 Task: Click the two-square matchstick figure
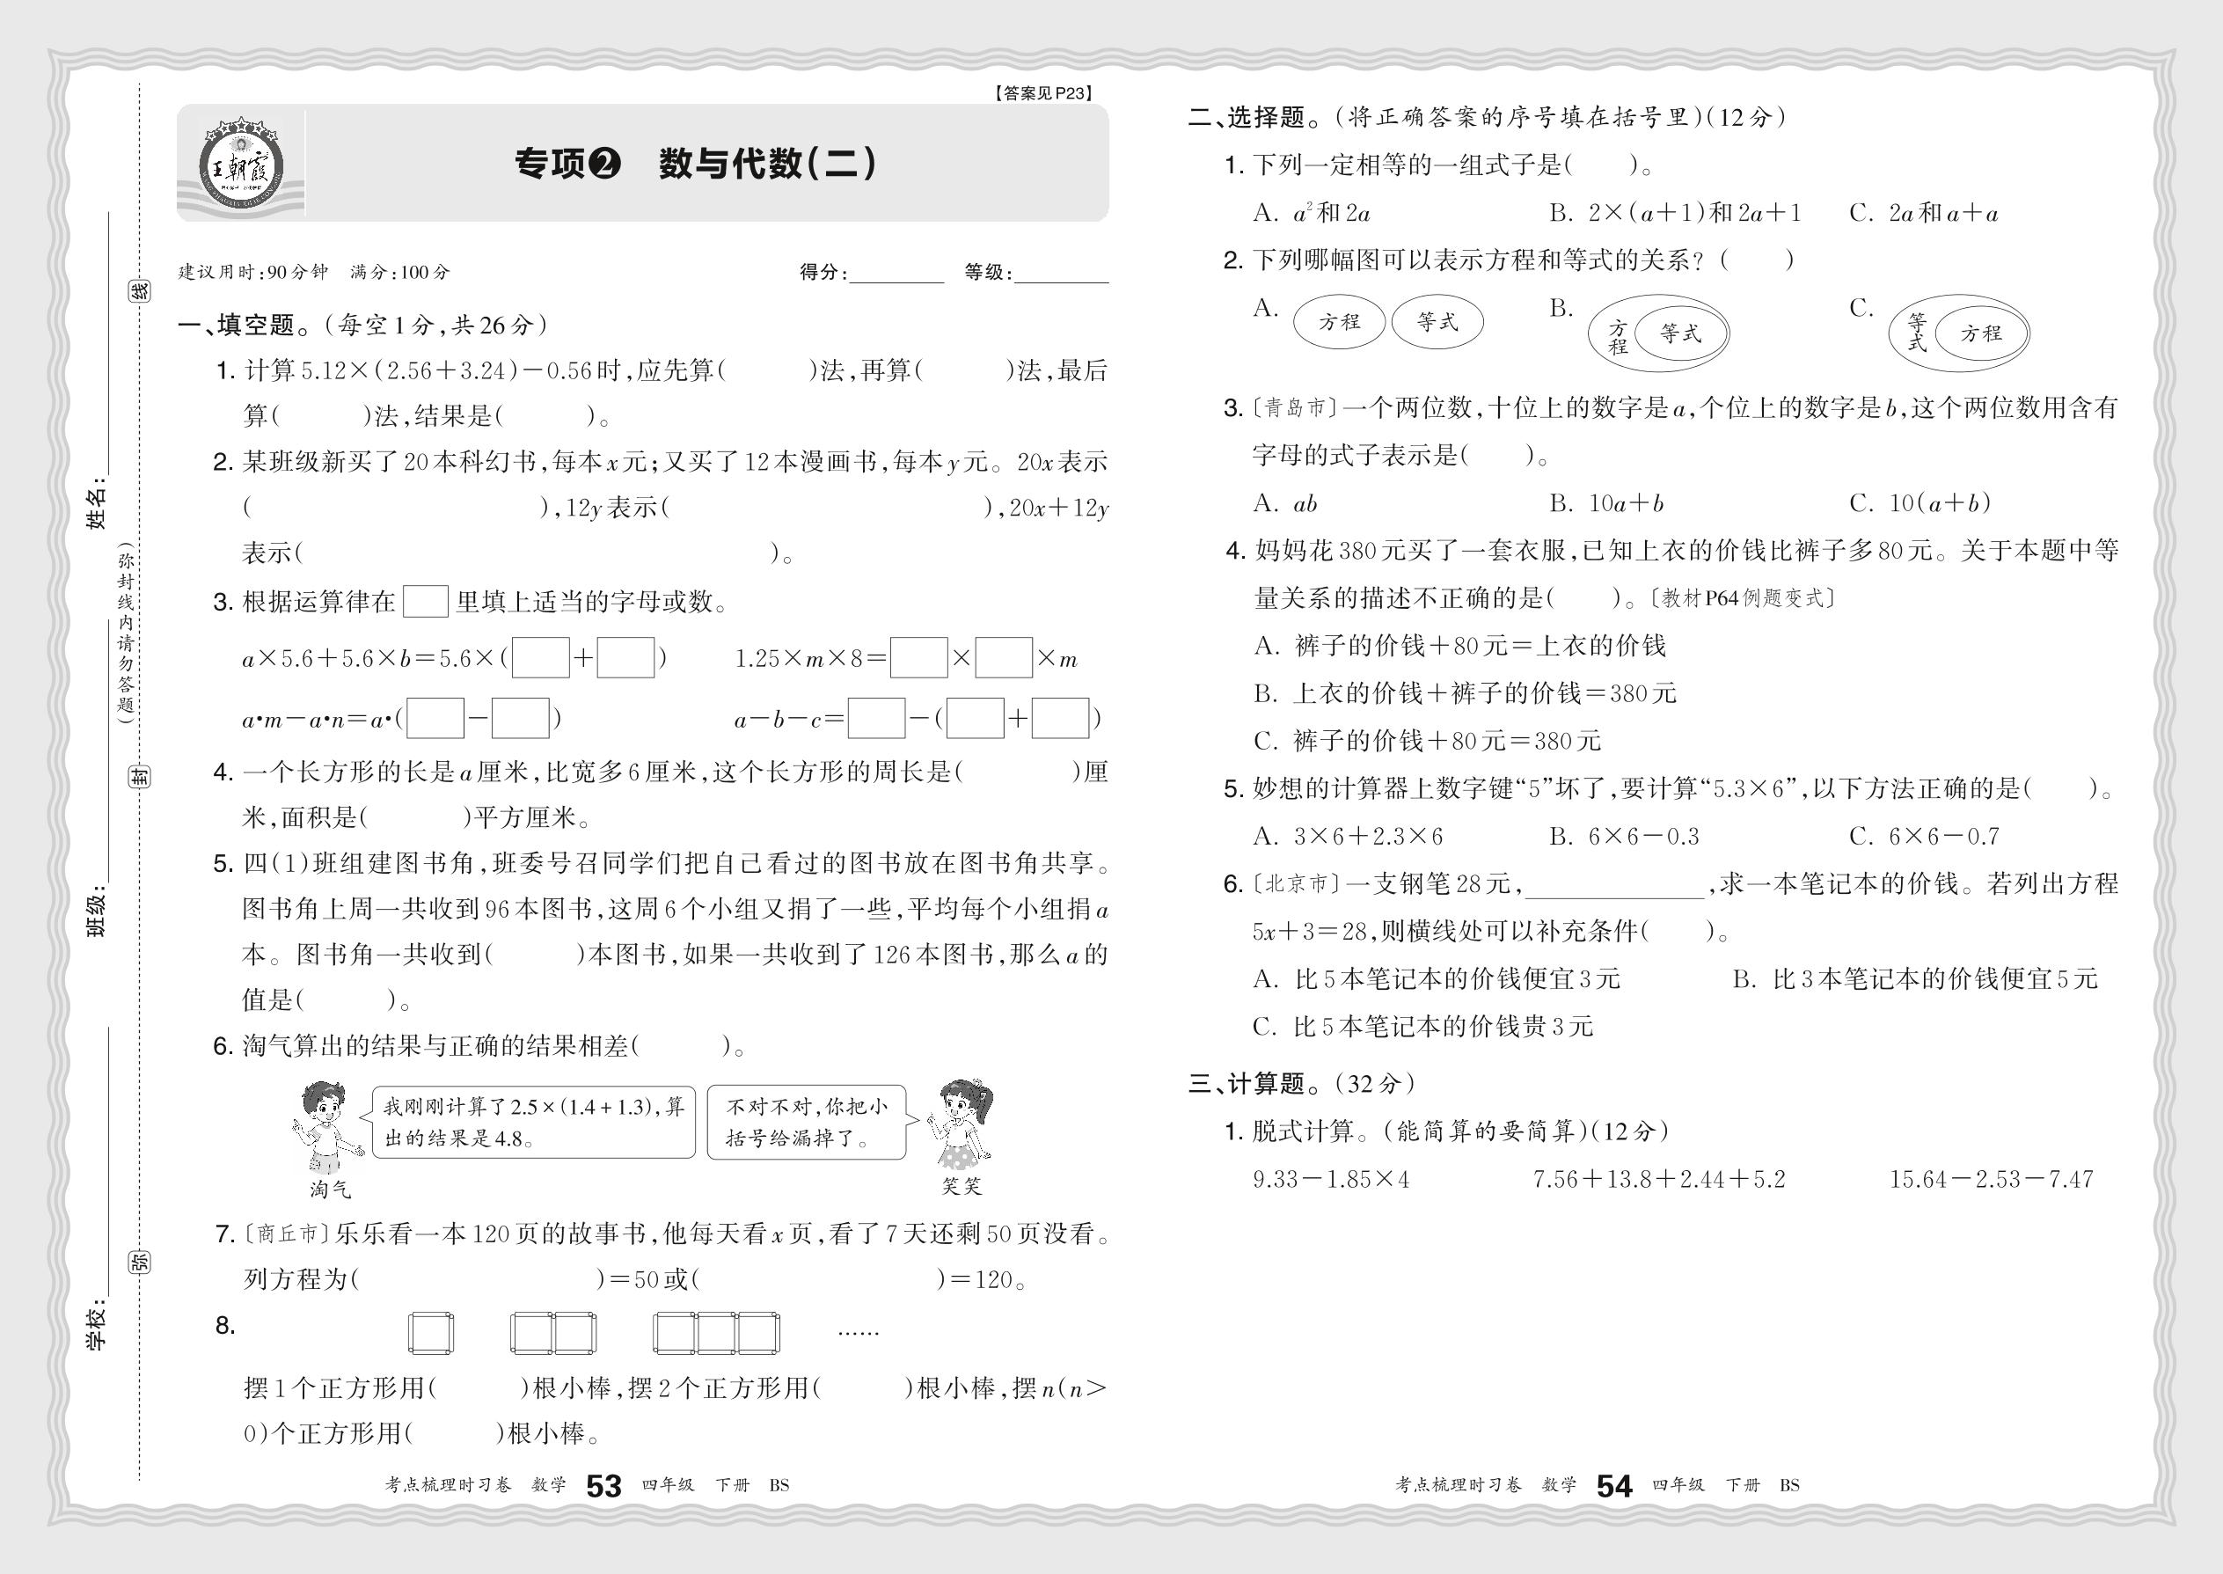tap(553, 1334)
